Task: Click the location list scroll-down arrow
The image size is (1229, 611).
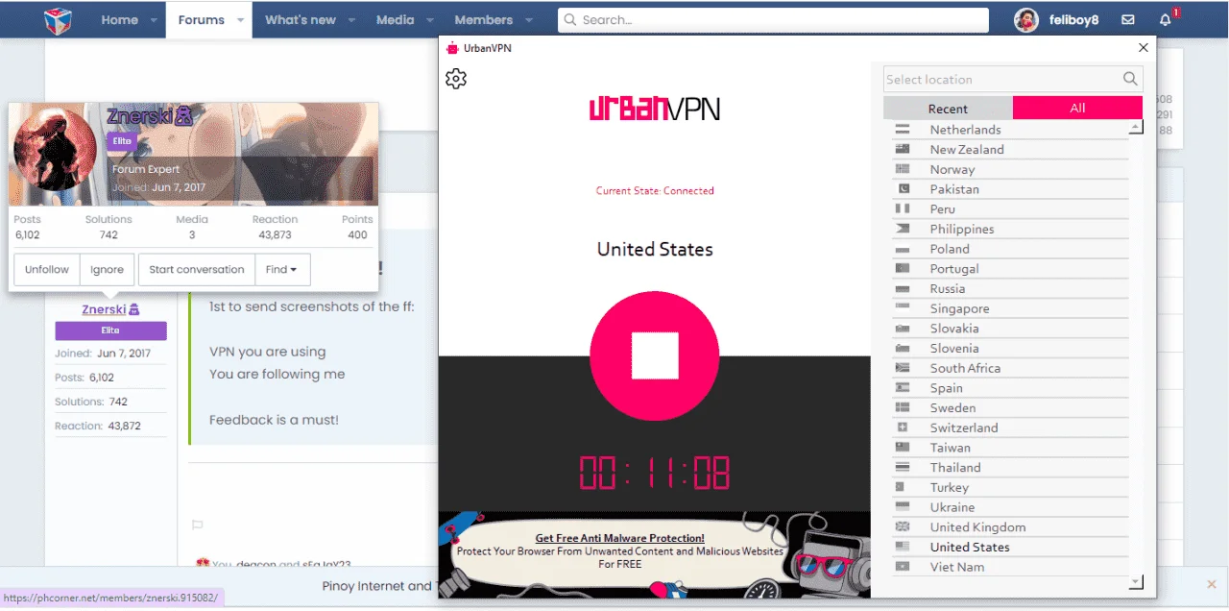Action: click(1136, 582)
